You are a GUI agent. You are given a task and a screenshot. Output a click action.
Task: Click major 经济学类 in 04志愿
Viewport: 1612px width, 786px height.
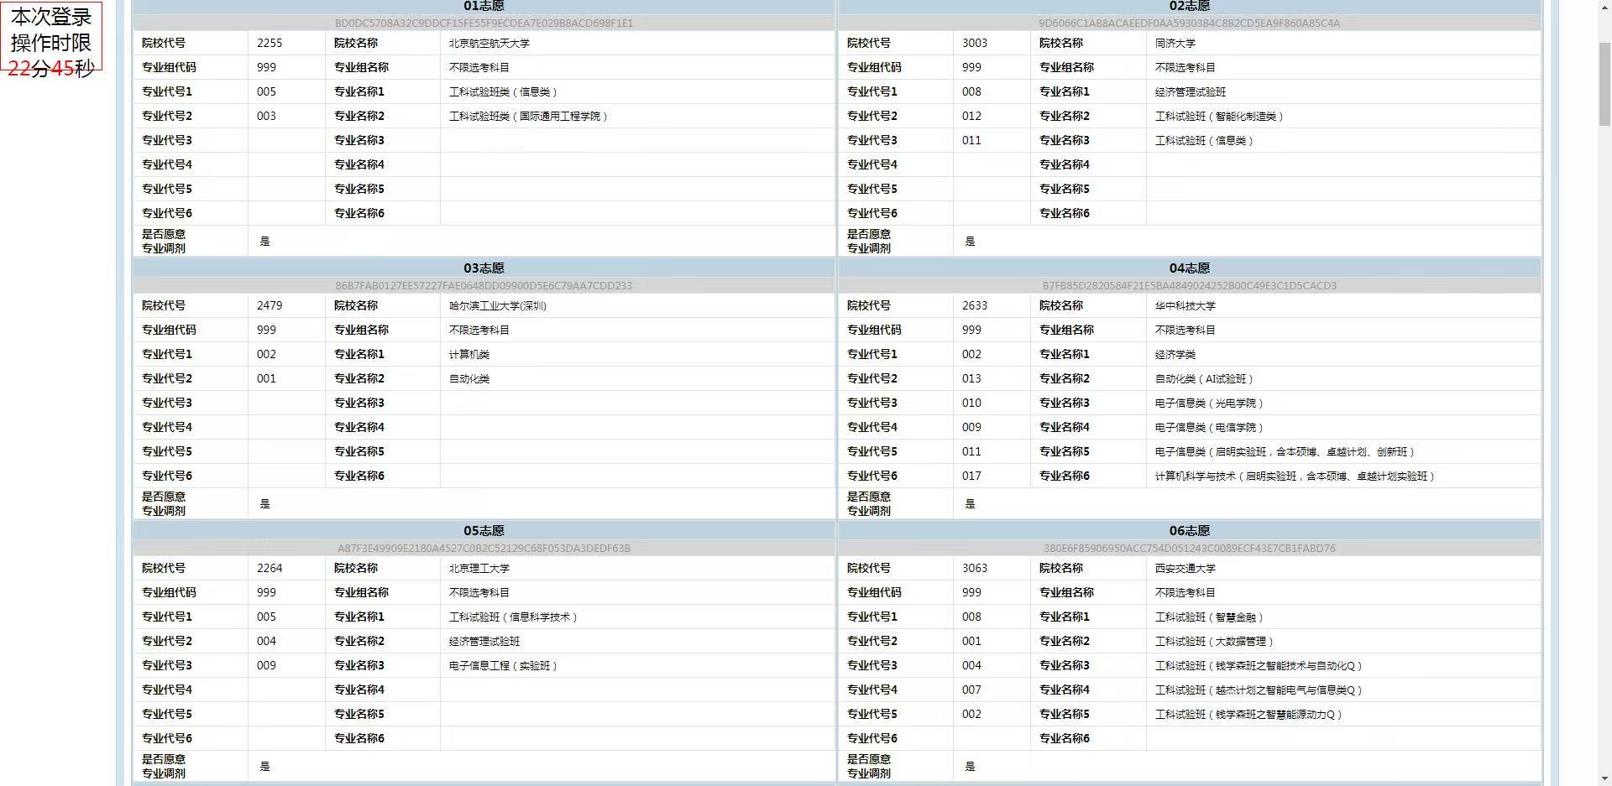(x=1175, y=354)
